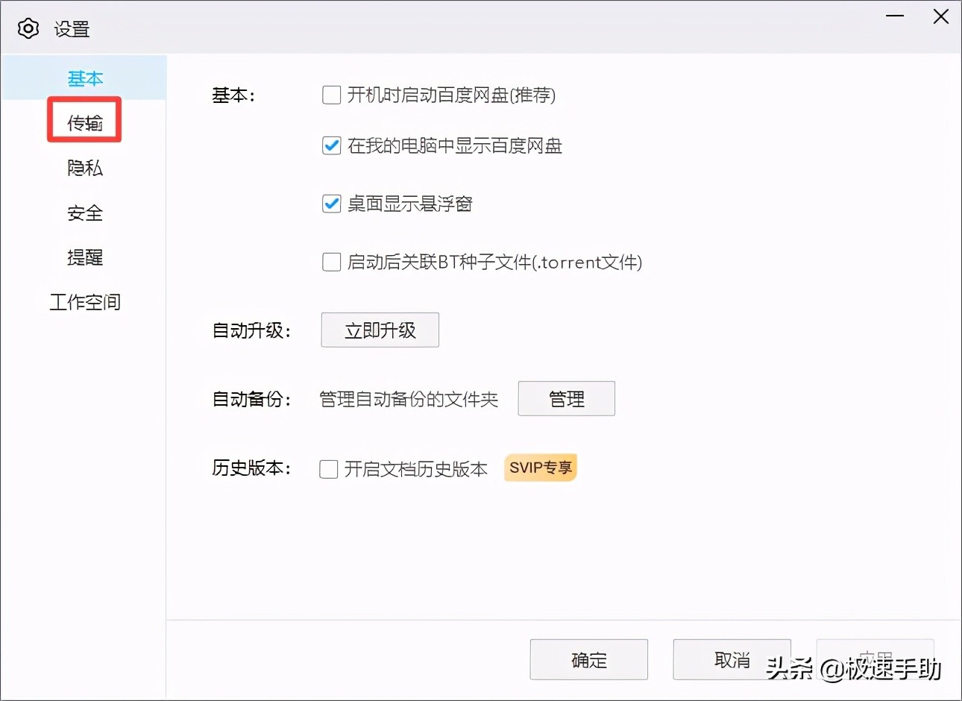Enable BT种子文件 torrent association

tap(330, 261)
